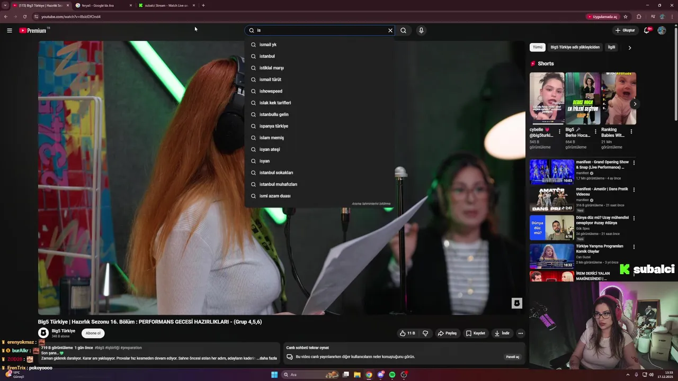Open options for Türkiye Yarışma Programları video

coord(634,247)
